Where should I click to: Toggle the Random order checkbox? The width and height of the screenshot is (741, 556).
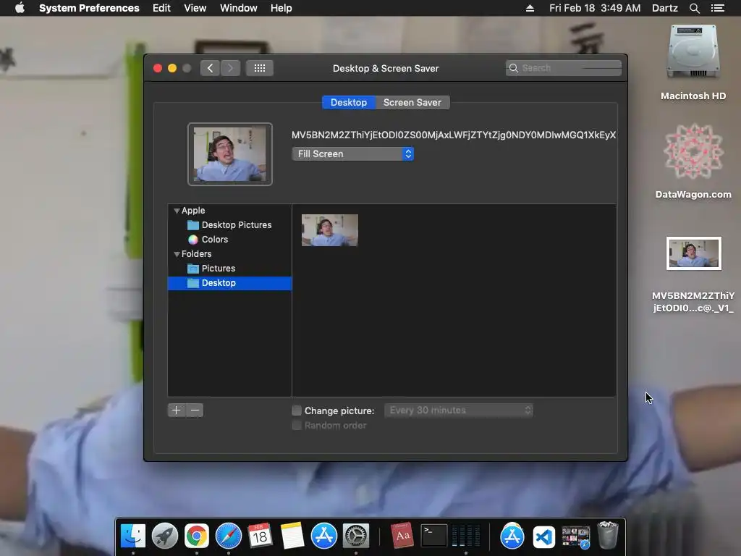tap(296, 425)
